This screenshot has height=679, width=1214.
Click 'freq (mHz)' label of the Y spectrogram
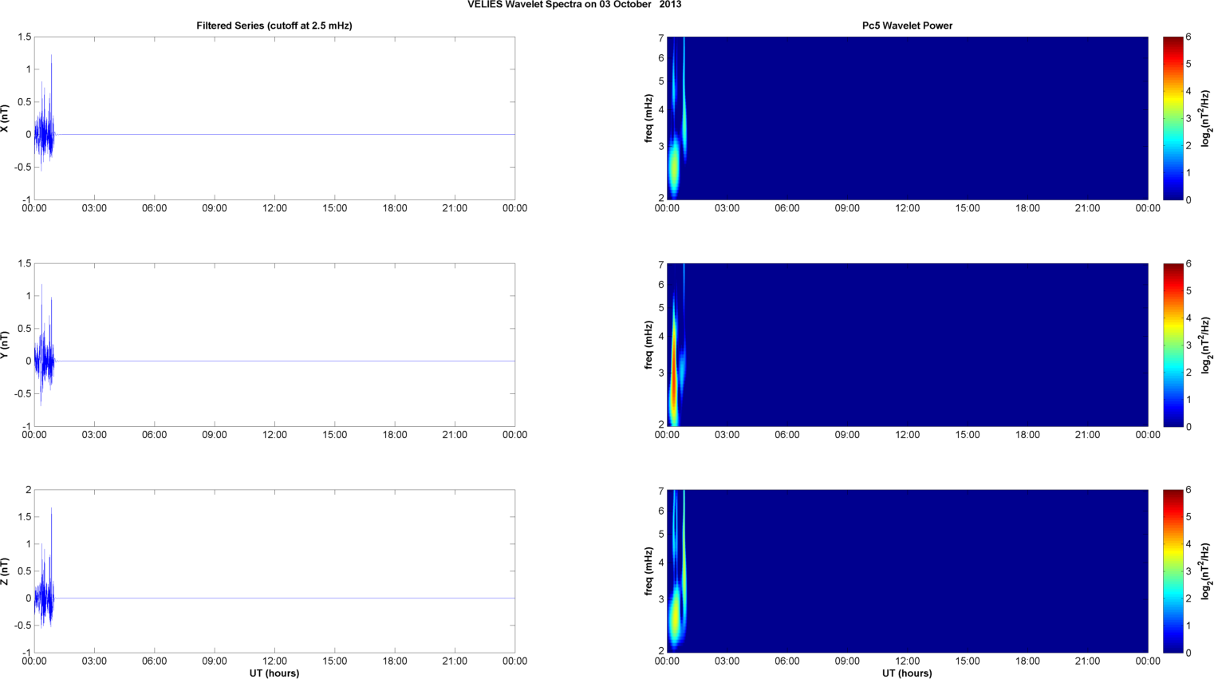point(649,345)
